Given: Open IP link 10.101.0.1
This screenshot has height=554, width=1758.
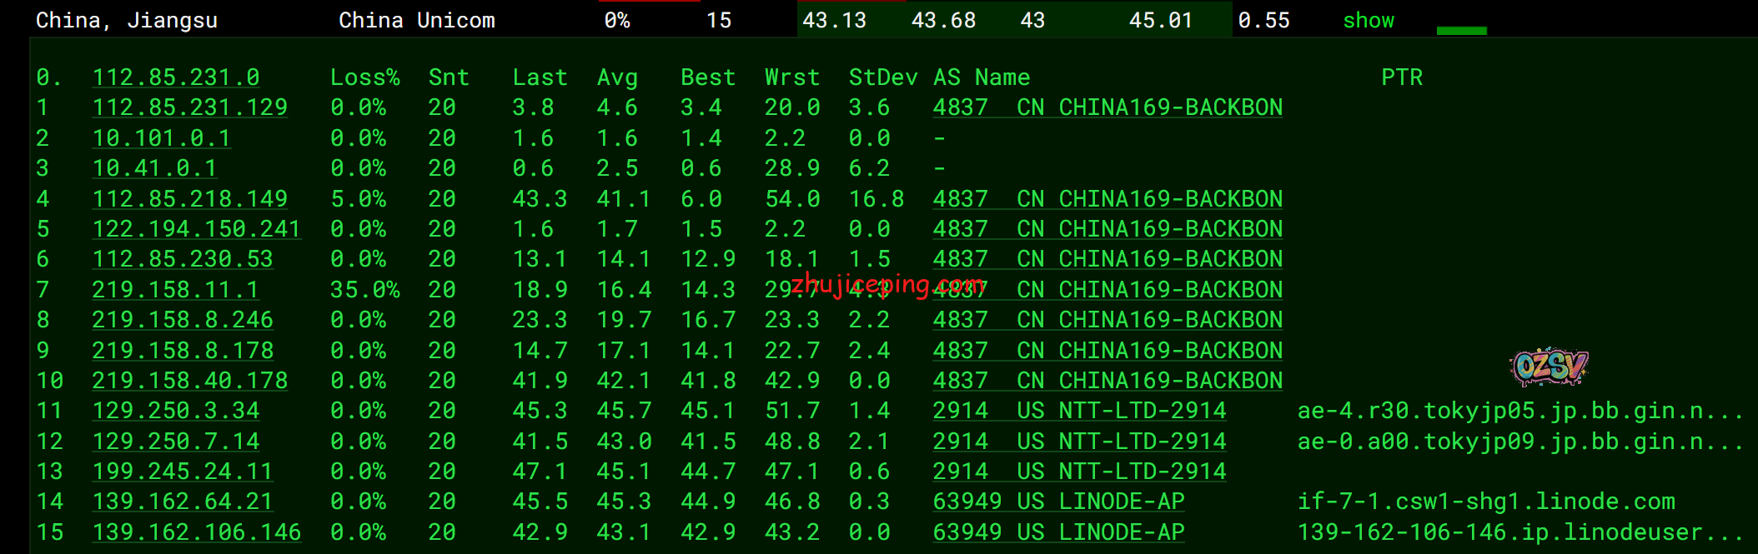Looking at the screenshot, I should pyautogui.click(x=161, y=138).
